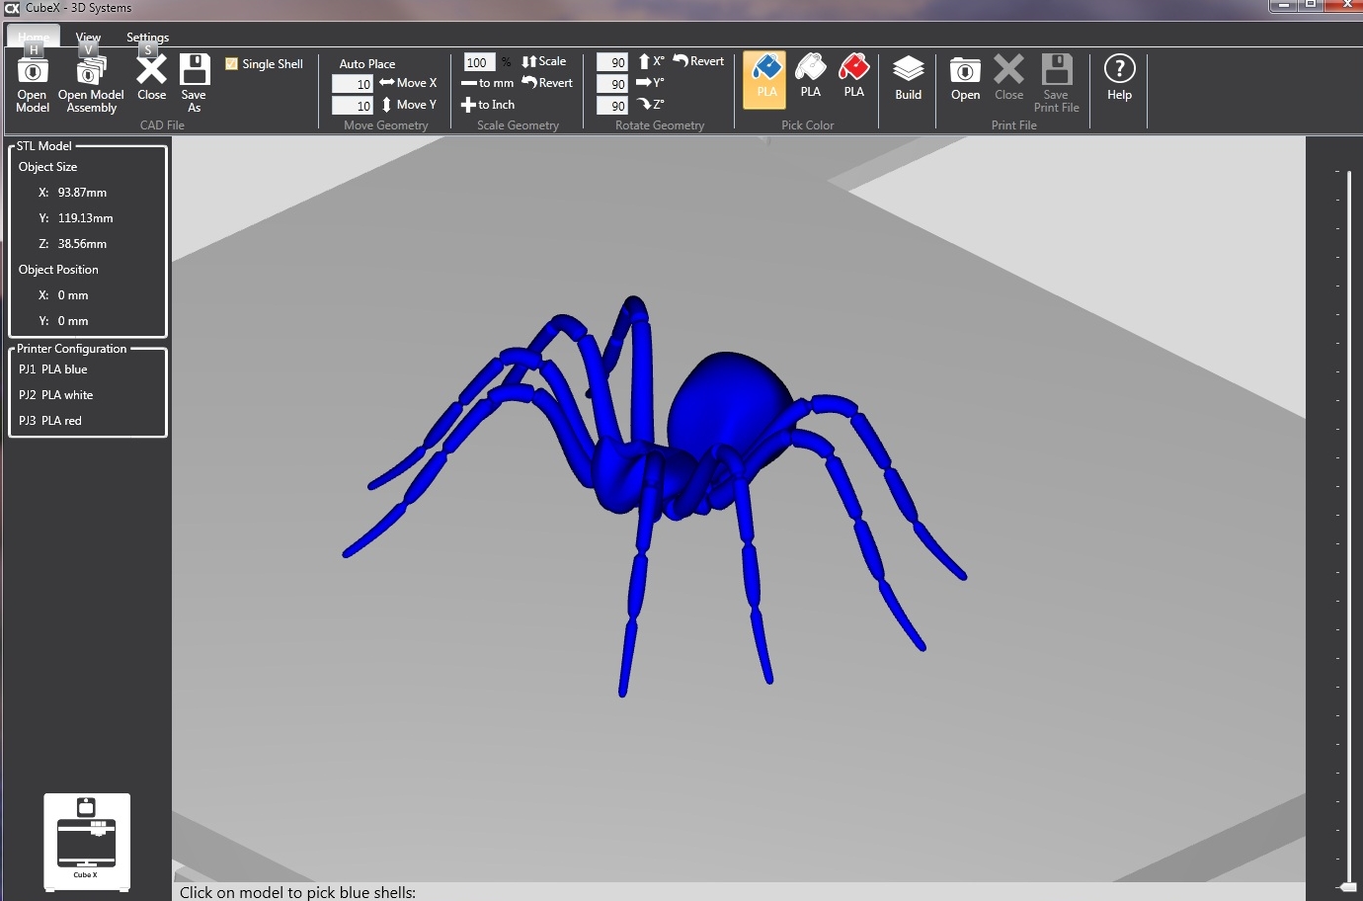
Task: Select the red PLA paint bucket
Action: tap(853, 74)
